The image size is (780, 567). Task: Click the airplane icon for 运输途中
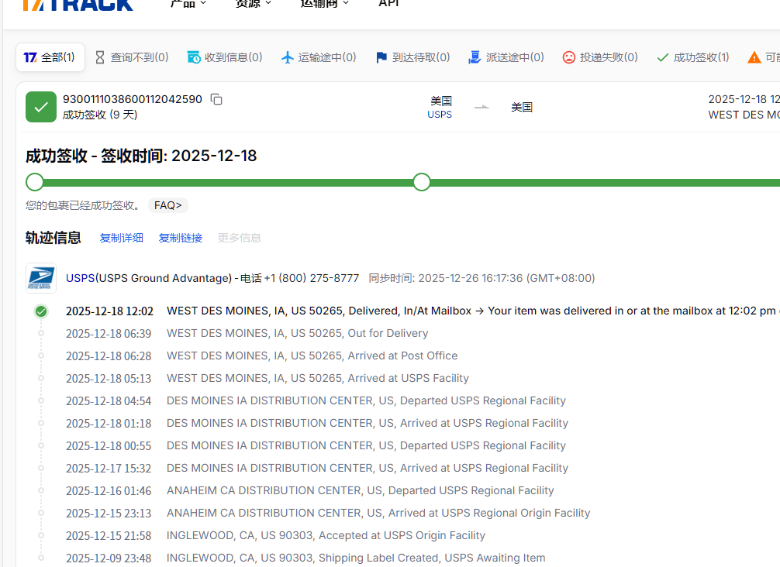pos(287,57)
